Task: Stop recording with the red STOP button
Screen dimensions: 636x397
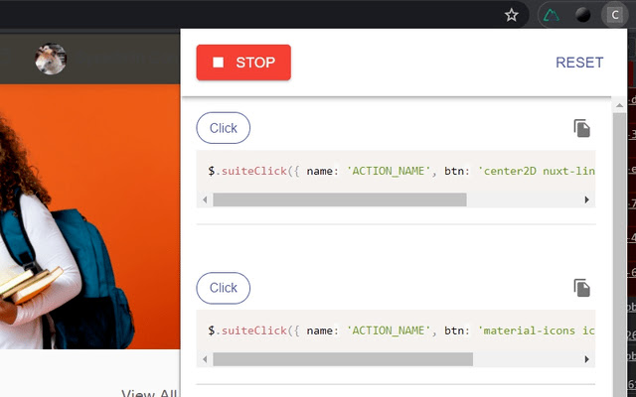Action: point(243,63)
